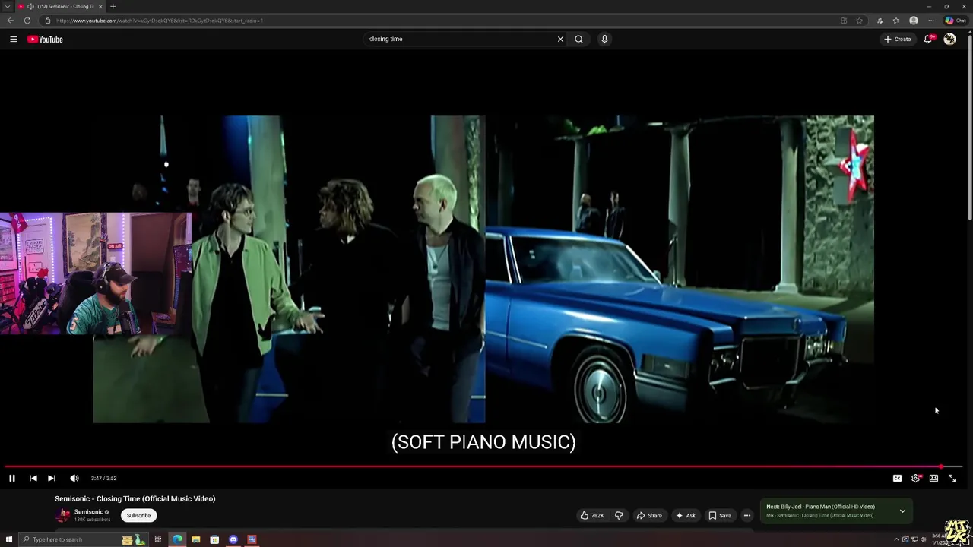Open the player settings gear
This screenshot has width=973, height=547.
pyautogui.click(x=915, y=478)
